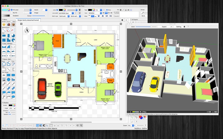Collapse the All layers panel
223x139 pixels.
click(x=131, y=19)
